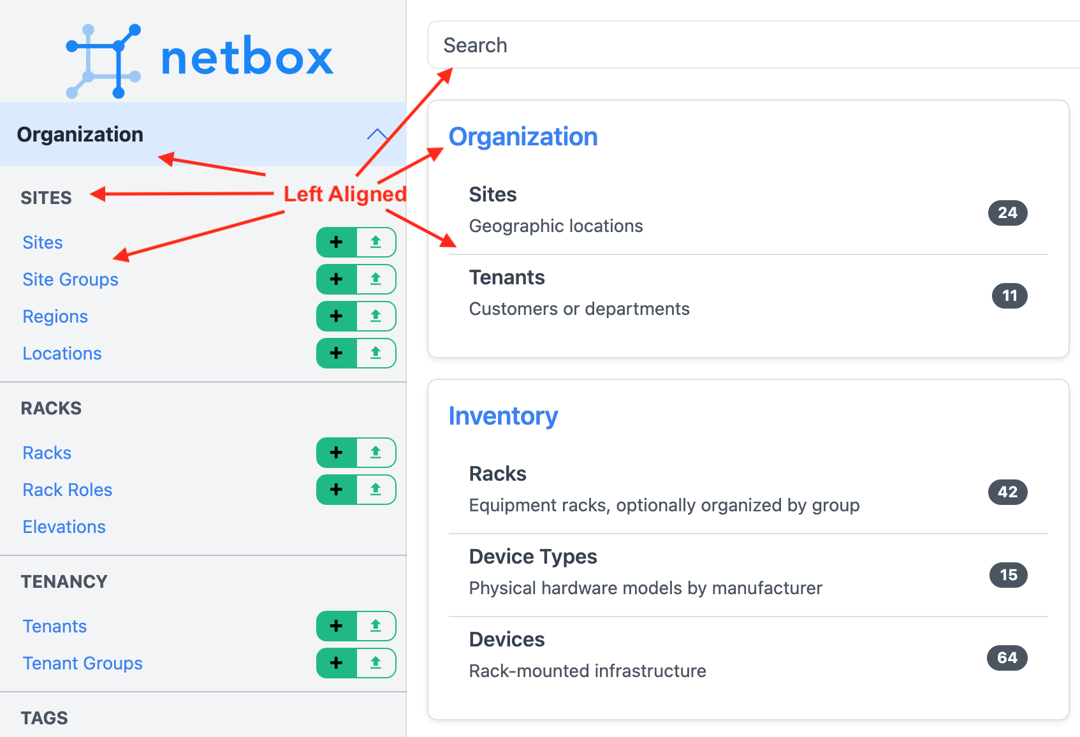The height and width of the screenshot is (737, 1080).
Task: Click the SITES group label
Action: [x=46, y=198]
